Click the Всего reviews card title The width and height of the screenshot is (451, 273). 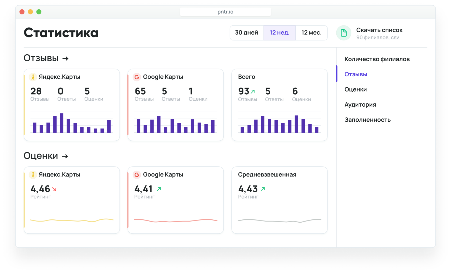coord(246,77)
